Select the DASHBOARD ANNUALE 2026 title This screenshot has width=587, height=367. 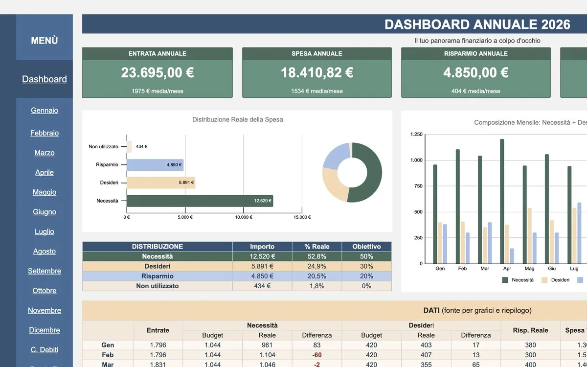(x=477, y=24)
